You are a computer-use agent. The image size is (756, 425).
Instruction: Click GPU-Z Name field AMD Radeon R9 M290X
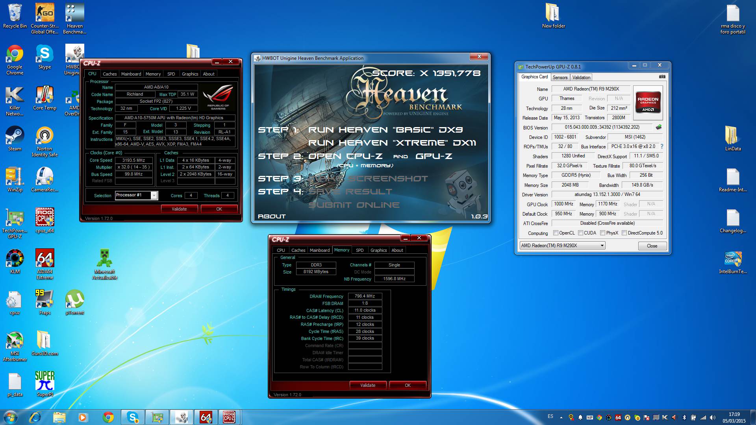591,89
